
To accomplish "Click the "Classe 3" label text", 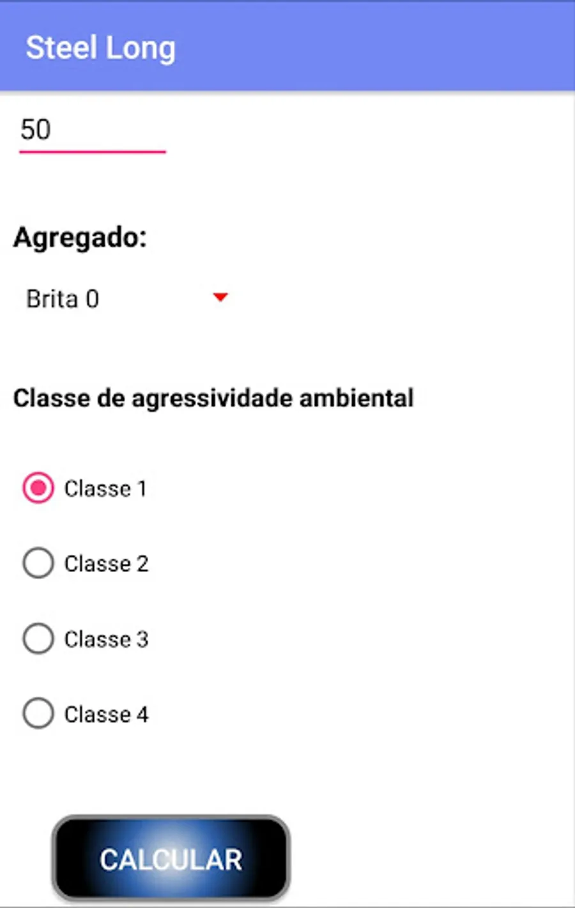I will [106, 639].
